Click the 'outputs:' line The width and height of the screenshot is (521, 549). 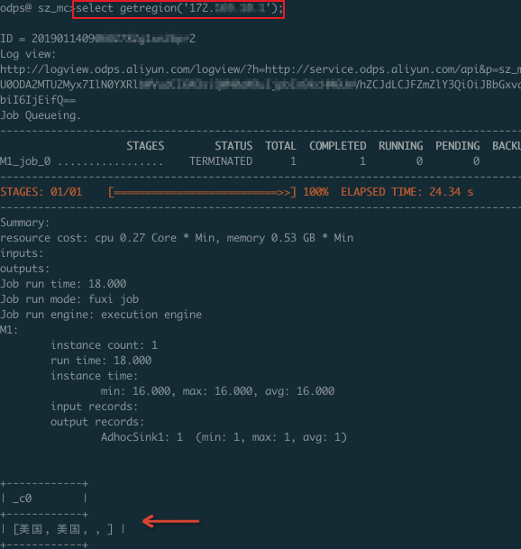point(25,269)
